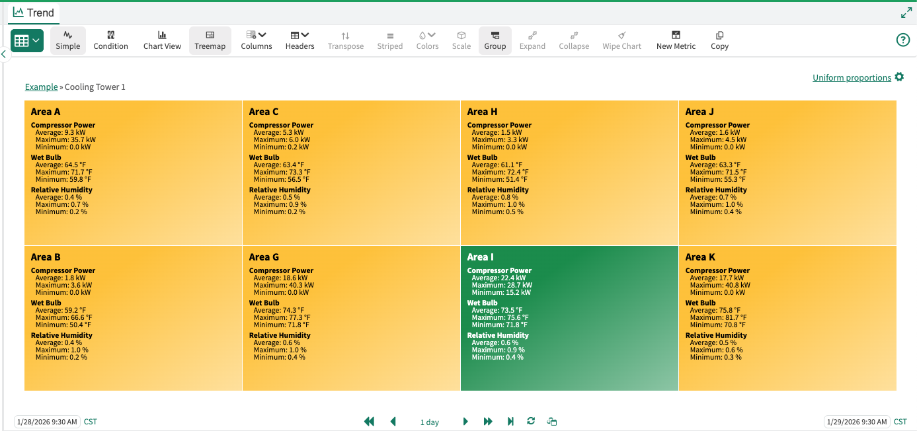Click the Wipe Chart icon
This screenshot has width=917, height=431.
621,40
